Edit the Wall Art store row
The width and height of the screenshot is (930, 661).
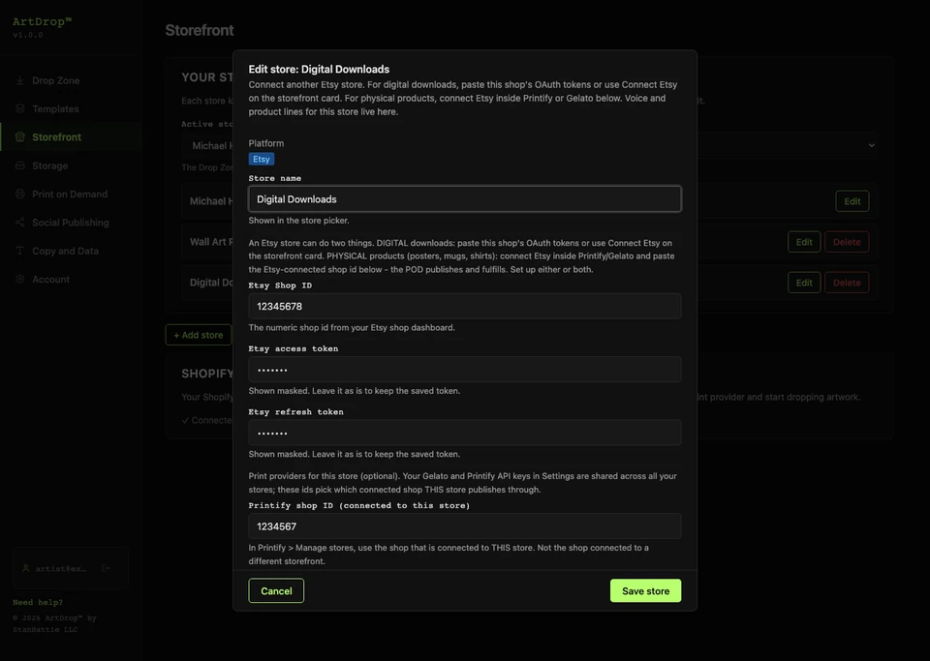(804, 242)
